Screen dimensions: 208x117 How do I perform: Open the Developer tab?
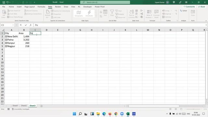coord(87,6)
